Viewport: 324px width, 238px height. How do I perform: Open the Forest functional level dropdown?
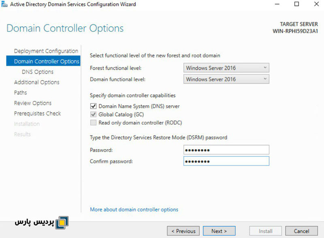pyautogui.click(x=226, y=68)
